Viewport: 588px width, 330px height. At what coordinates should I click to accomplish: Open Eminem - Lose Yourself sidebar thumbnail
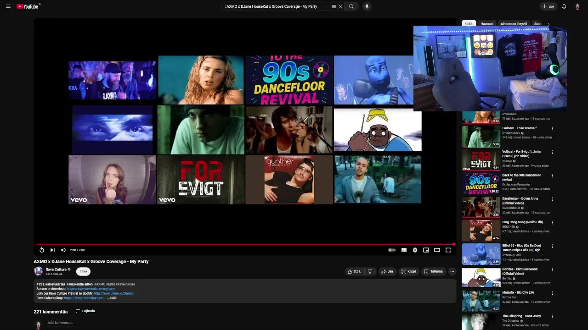pyautogui.click(x=481, y=136)
